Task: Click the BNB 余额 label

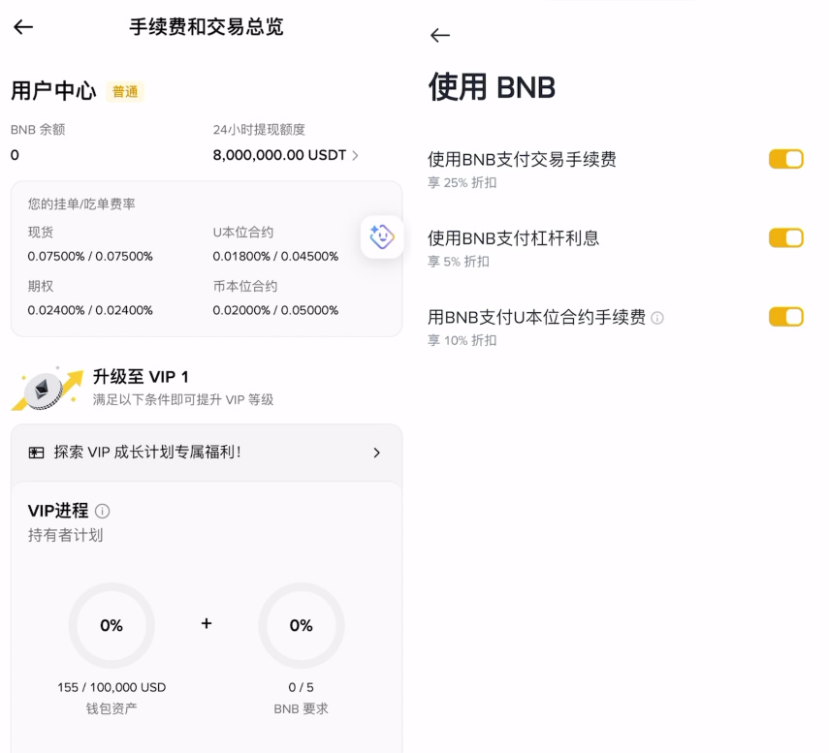Action: 38,130
